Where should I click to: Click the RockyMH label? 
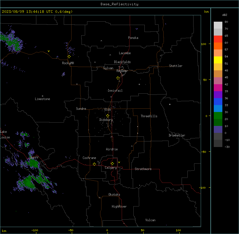[x=68, y=63]
